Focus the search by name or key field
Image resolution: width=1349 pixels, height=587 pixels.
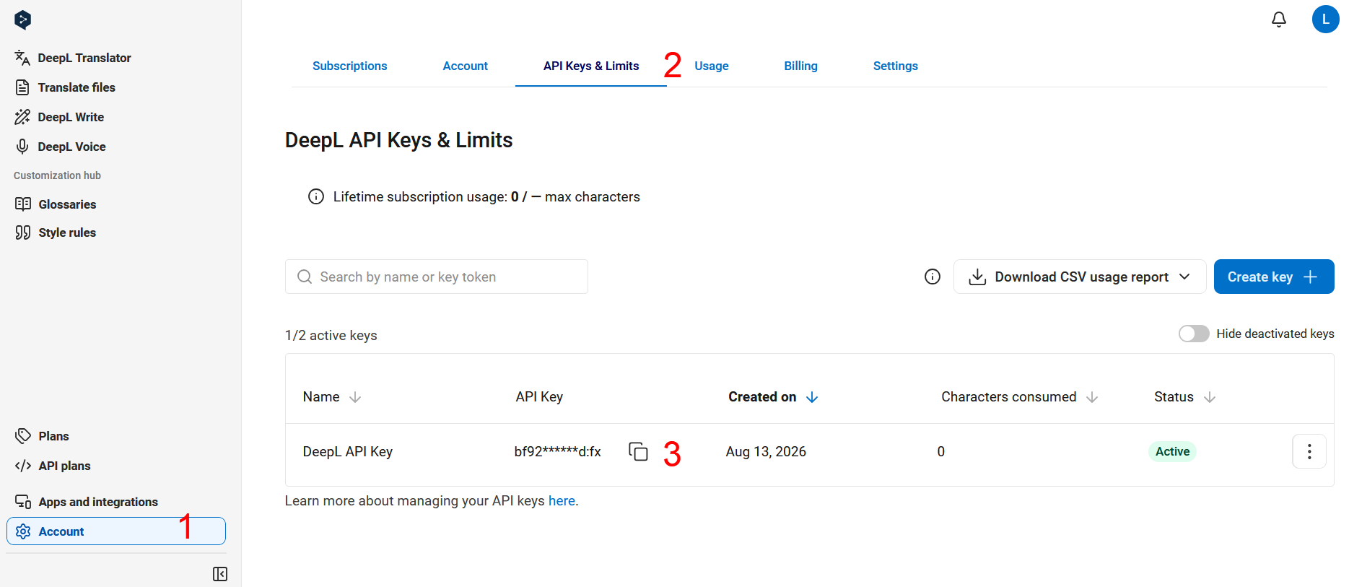coord(437,277)
